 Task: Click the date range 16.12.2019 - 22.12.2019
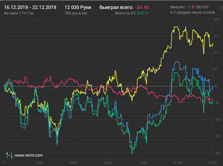pyautogui.click(x=30, y=7)
